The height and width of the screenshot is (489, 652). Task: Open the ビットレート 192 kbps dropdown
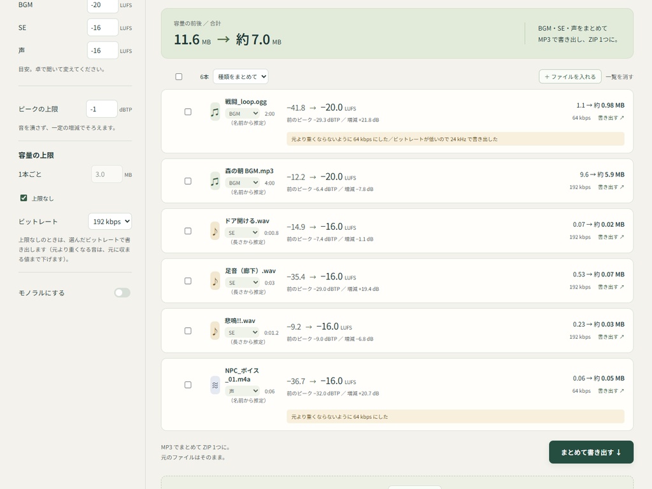click(x=110, y=222)
